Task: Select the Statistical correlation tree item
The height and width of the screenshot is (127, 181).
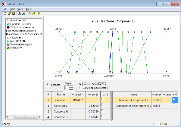Action: (x=22, y=27)
